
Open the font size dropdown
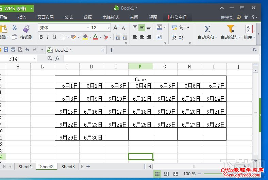(x=108, y=28)
